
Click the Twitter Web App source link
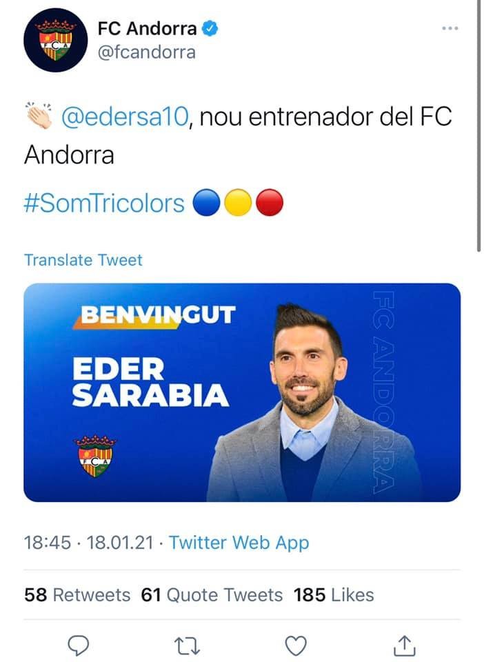tap(239, 543)
